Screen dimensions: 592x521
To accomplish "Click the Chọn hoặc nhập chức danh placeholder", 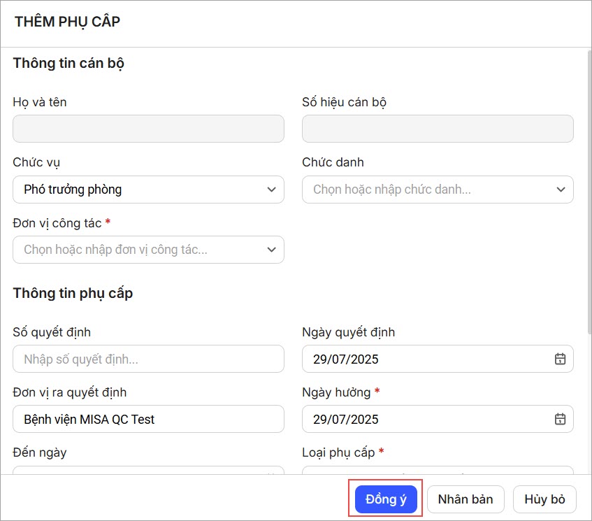I will 391,190.
